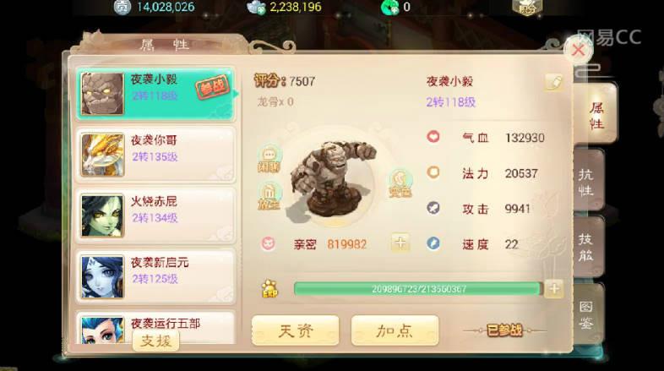Open the 天资 talent button

pyautogui.click(x=295, y=330)
